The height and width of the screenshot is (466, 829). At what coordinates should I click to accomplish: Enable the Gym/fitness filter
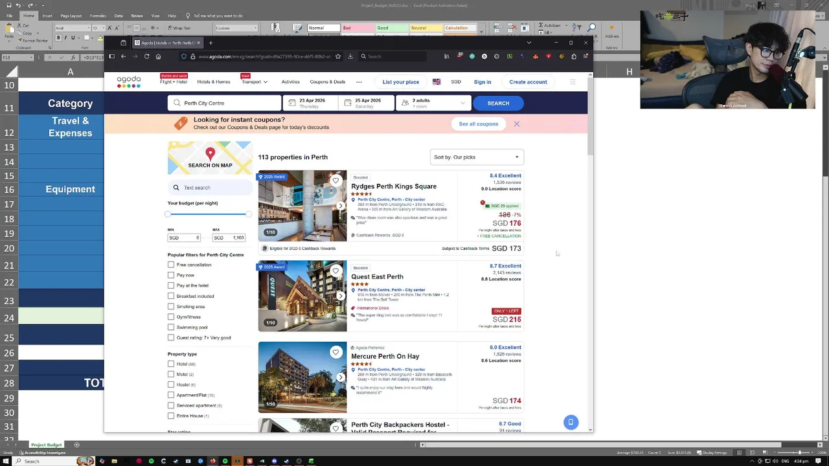point(171,316)
